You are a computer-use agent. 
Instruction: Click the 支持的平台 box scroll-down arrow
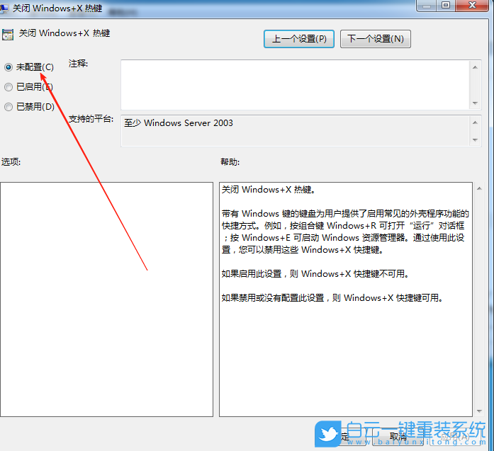pyautogui.click(x=475, y=139)
